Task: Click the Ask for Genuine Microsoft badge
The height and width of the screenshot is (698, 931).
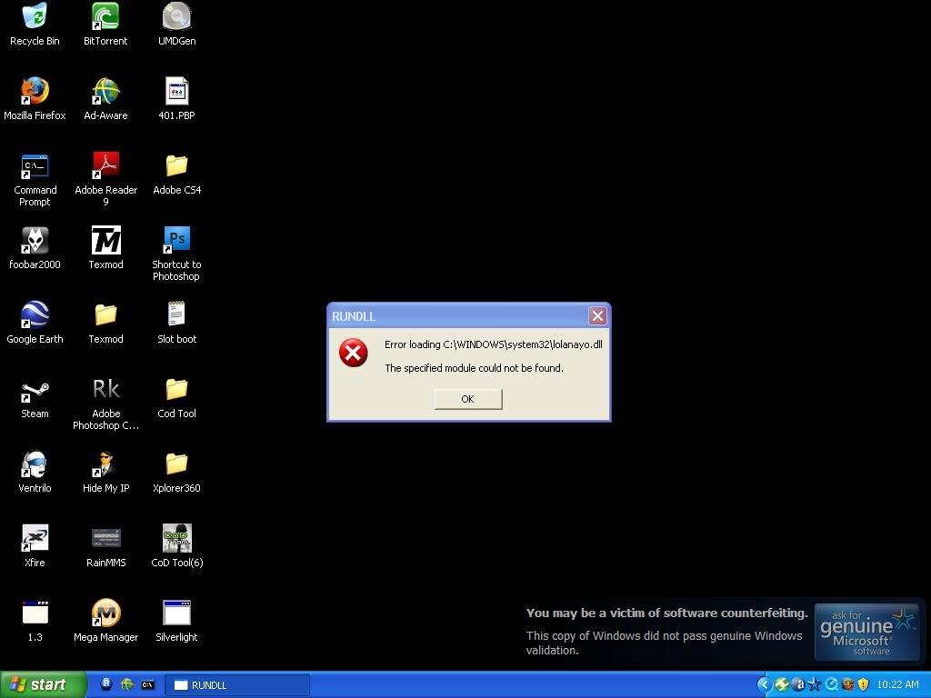Action: 866,631
